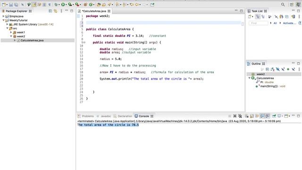The height and width of the screenshot is (170, 302).
Task: Toggle Hide Static Fields and Methods in Outline
Action: click(283, 69)
